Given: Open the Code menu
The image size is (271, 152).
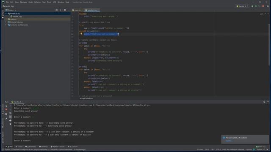Looking at the screenshot, I should [30, 2].
